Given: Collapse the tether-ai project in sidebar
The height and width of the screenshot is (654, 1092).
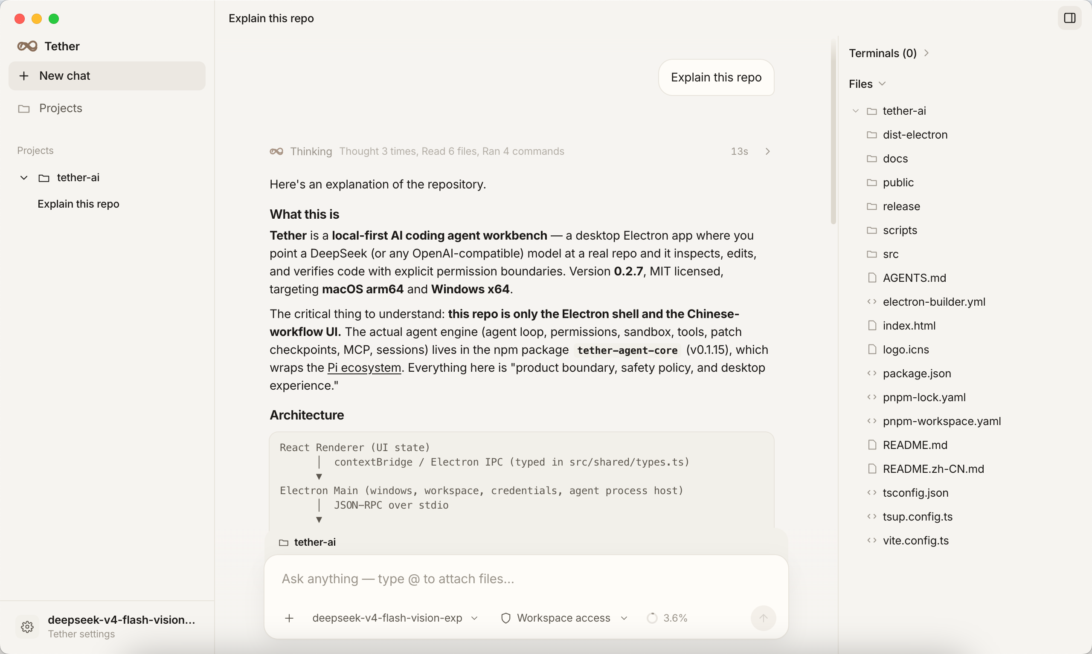Looking at the screenshot, I should coord(24,178).
